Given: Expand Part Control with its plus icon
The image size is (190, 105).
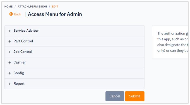Looking at the screenshot, I should (x=9, y=41).
